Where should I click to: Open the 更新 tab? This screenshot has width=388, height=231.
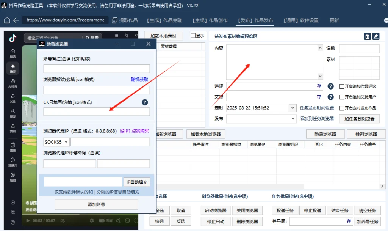pos(334,20)
